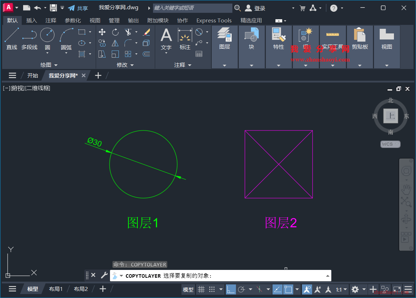Click the Explode tool icon

[x=147, y=43]
